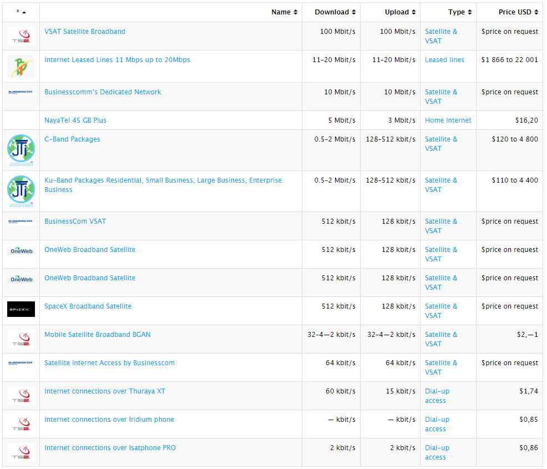Screen dimensions: 547x469
Task: Click the TS2 logo beside VSAT Satellite Broadband
Action: pos(21,36)
